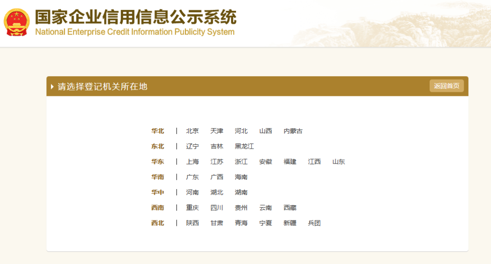Choose 青海 province
Screen dimensions: 491x264
(x=241, y=223)
